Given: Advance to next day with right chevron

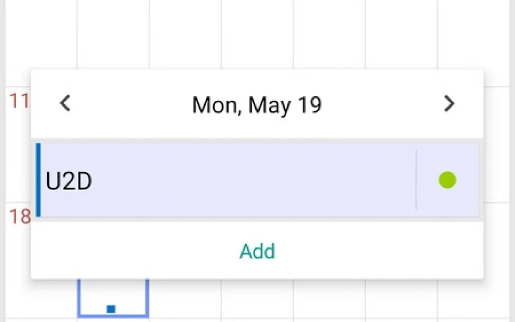Looking at the screenshot, I should click(x=449, y=104).
